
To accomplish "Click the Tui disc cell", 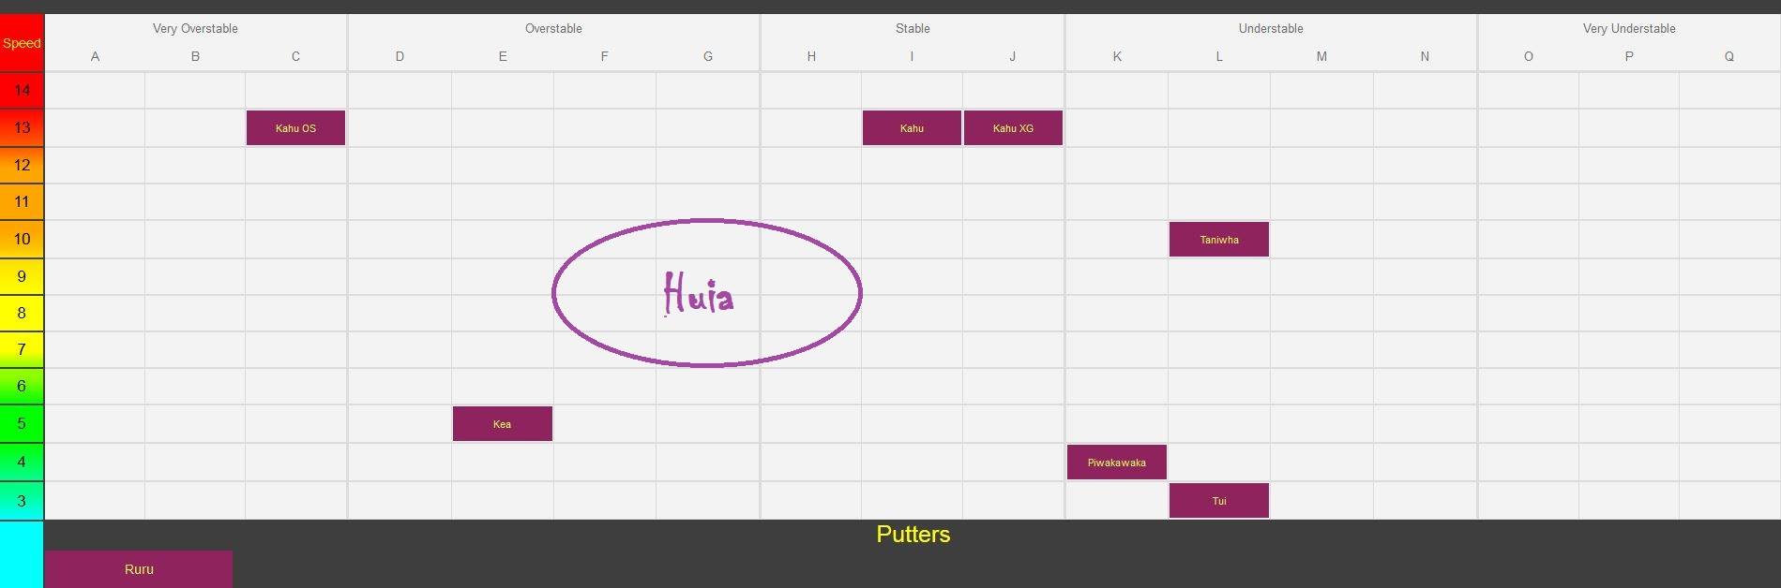I will 1219,501.
